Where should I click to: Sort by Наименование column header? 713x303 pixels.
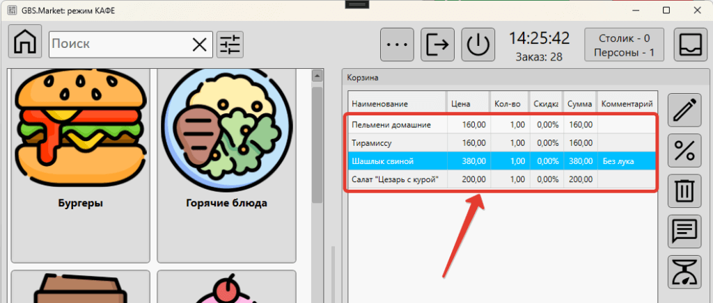coord(395,104)
